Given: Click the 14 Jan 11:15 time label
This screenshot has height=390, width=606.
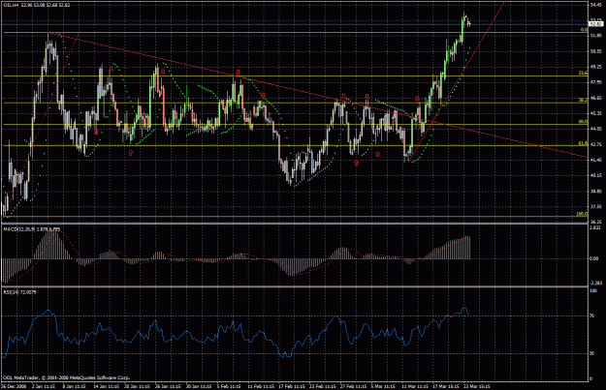Looking at the screenshot, I should (106, 386).
